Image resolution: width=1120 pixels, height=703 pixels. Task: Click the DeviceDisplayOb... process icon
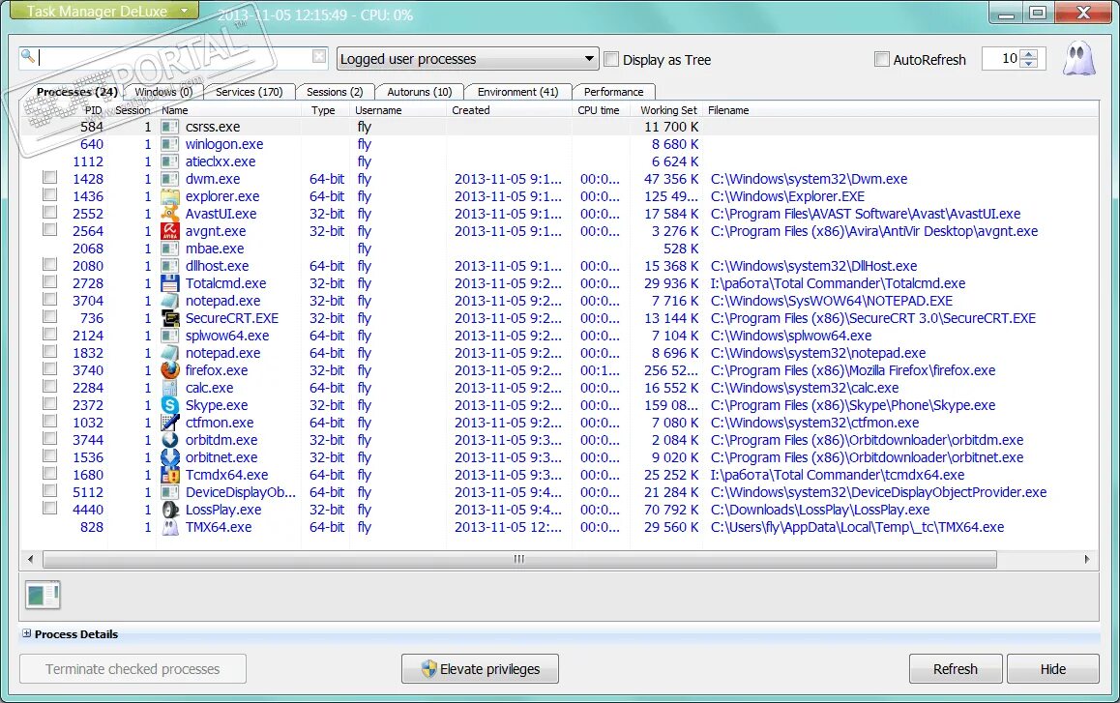(x=170, y=492)
